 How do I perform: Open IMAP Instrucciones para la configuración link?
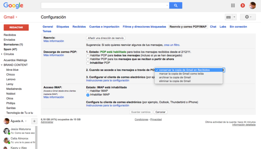[108, 105]
